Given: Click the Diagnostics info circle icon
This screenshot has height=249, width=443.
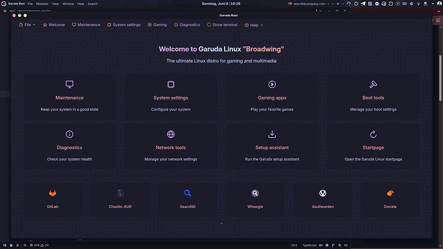Looking at the screenshot, I should pos(69,134).
